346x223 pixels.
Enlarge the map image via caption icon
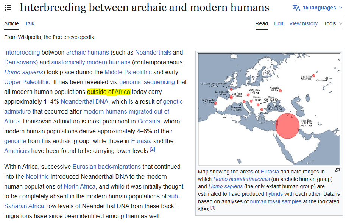[x=337, y=170]
